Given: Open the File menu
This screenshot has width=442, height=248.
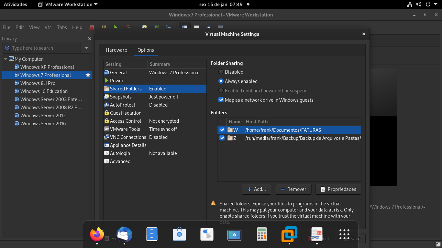Looking at the screenshot, I should click(6, 27).
